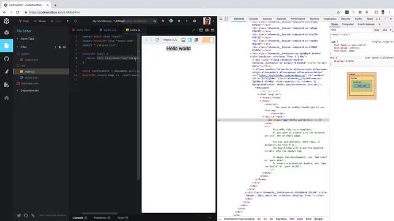Click the GitHub icon at sidebar bottom
Screen dimensions: 394x221
click(x=26, y=215)
